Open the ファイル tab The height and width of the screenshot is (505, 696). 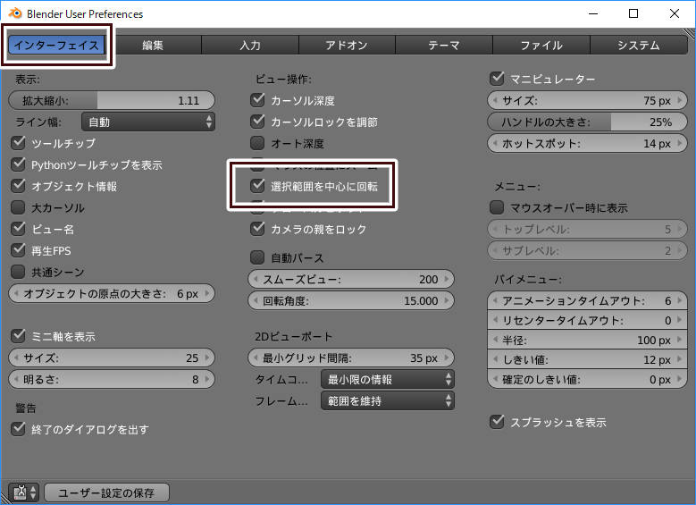pos(541,46)
